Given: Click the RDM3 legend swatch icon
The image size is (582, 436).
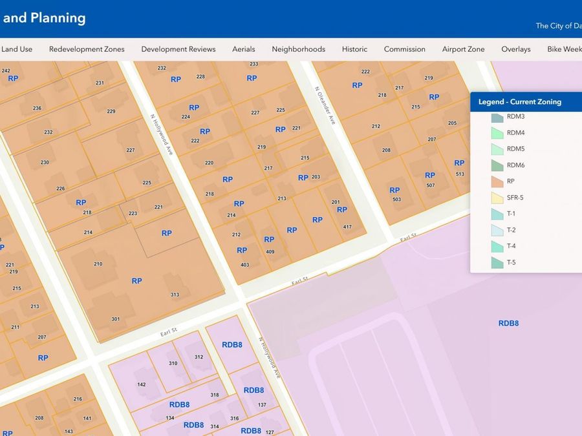Looking at the screenshot, I should pyautogui.click(x=497, y=118).
